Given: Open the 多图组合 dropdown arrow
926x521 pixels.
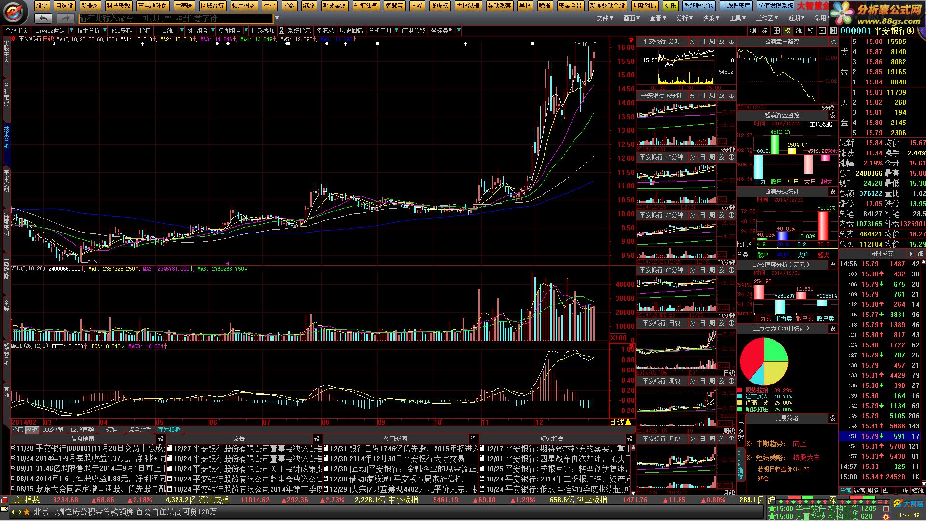Looking at the screenshot, I should pyautogui.click(x=245, y=31).
